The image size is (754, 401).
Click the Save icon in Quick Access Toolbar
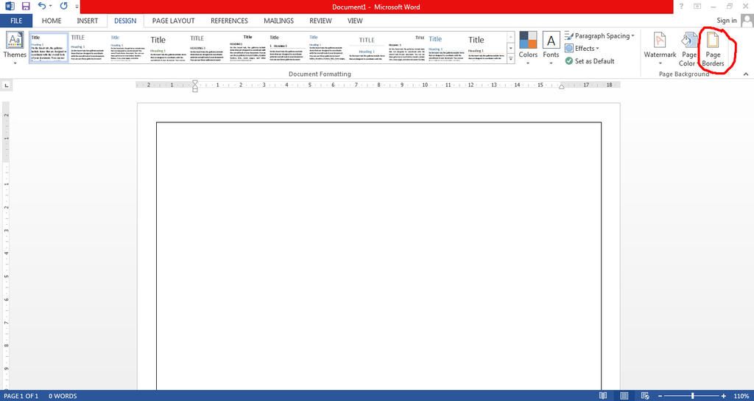(26, 7)
